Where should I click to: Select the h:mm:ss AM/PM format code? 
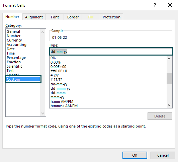pos(108,106)
